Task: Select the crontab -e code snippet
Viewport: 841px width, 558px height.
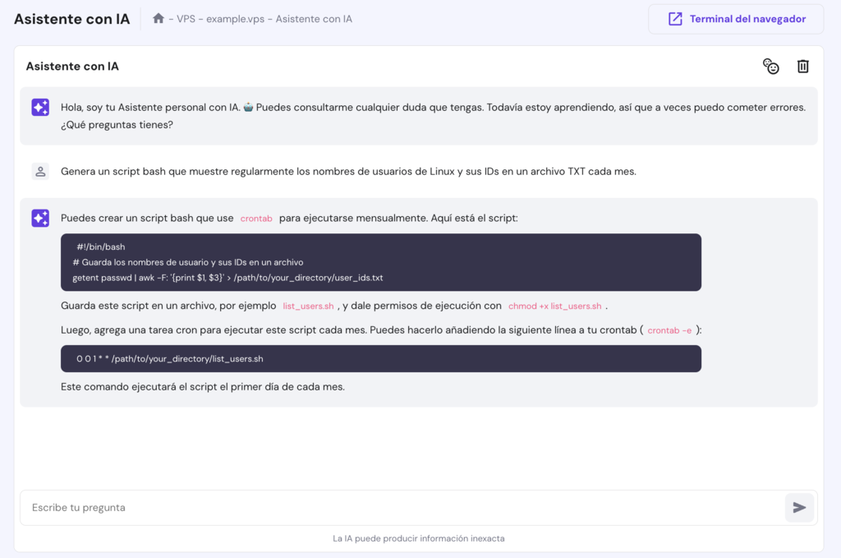Action: pyautogui.click(x=663, y=331)
